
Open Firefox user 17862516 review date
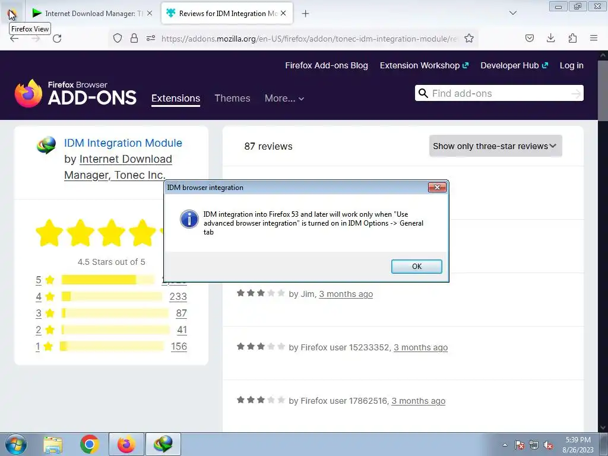click(419, 401)
